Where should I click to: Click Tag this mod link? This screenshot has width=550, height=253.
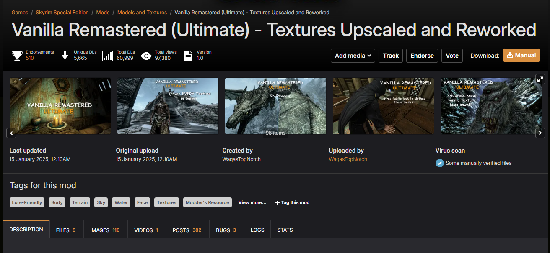[293, 202]
